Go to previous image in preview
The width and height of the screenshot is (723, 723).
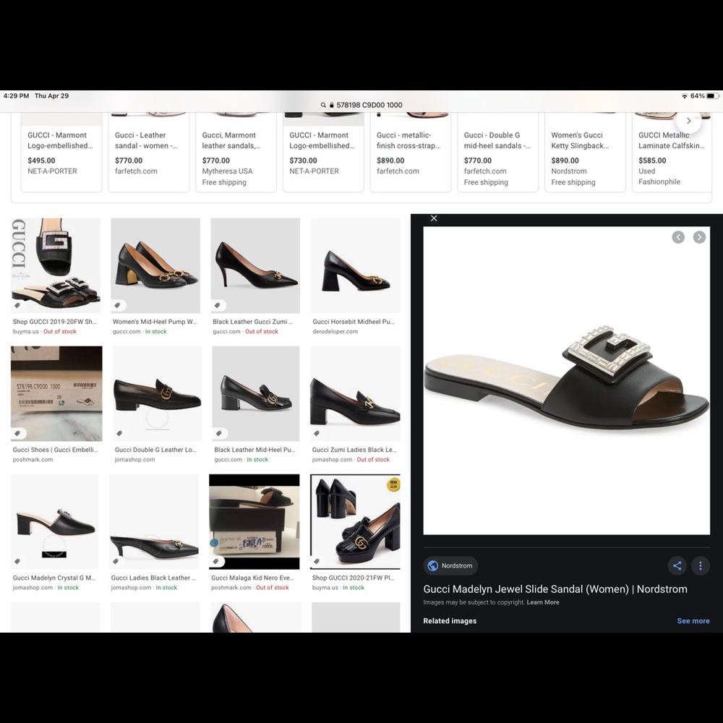coord(678,237)
